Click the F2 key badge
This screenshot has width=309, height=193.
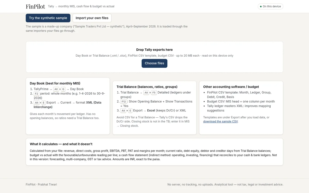[37, 94]
